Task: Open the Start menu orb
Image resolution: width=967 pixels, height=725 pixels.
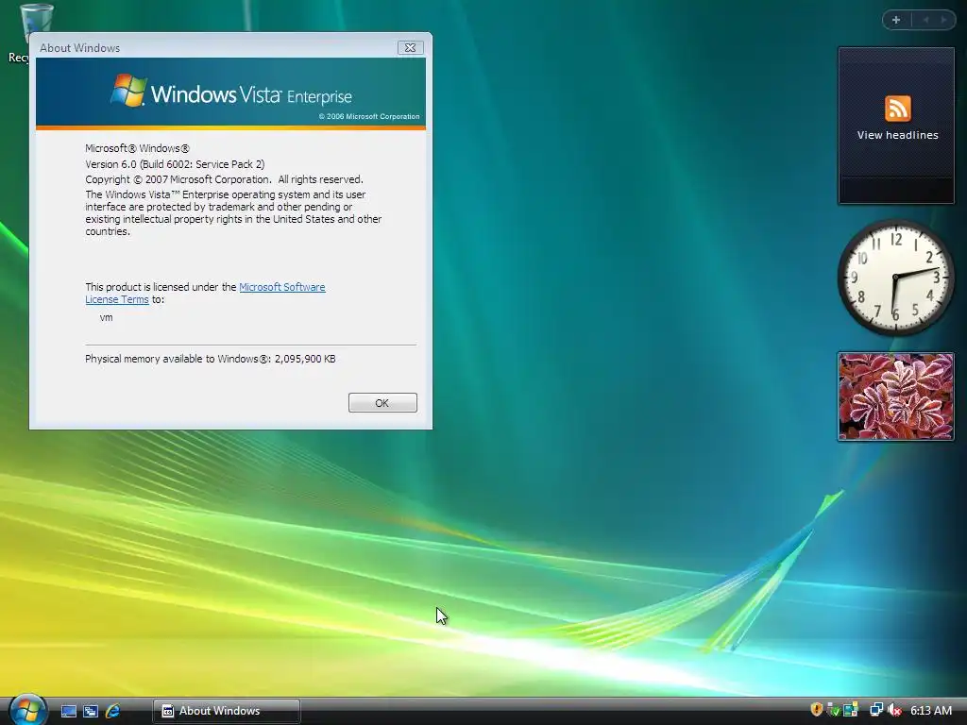Action: point(27,710)
